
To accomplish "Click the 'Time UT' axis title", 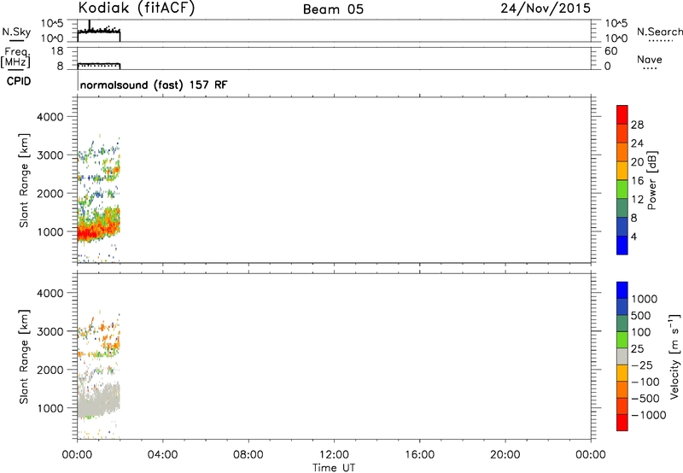I will (x=334, y=467).
